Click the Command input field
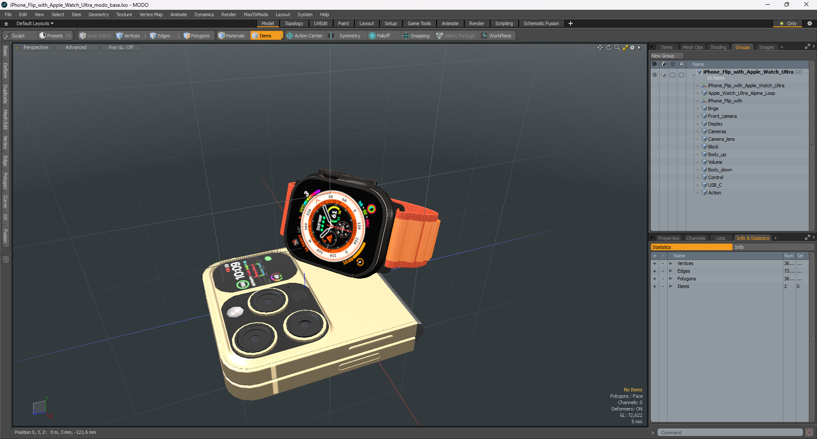This screenshot has height=439, width=817. click(730, 433)
